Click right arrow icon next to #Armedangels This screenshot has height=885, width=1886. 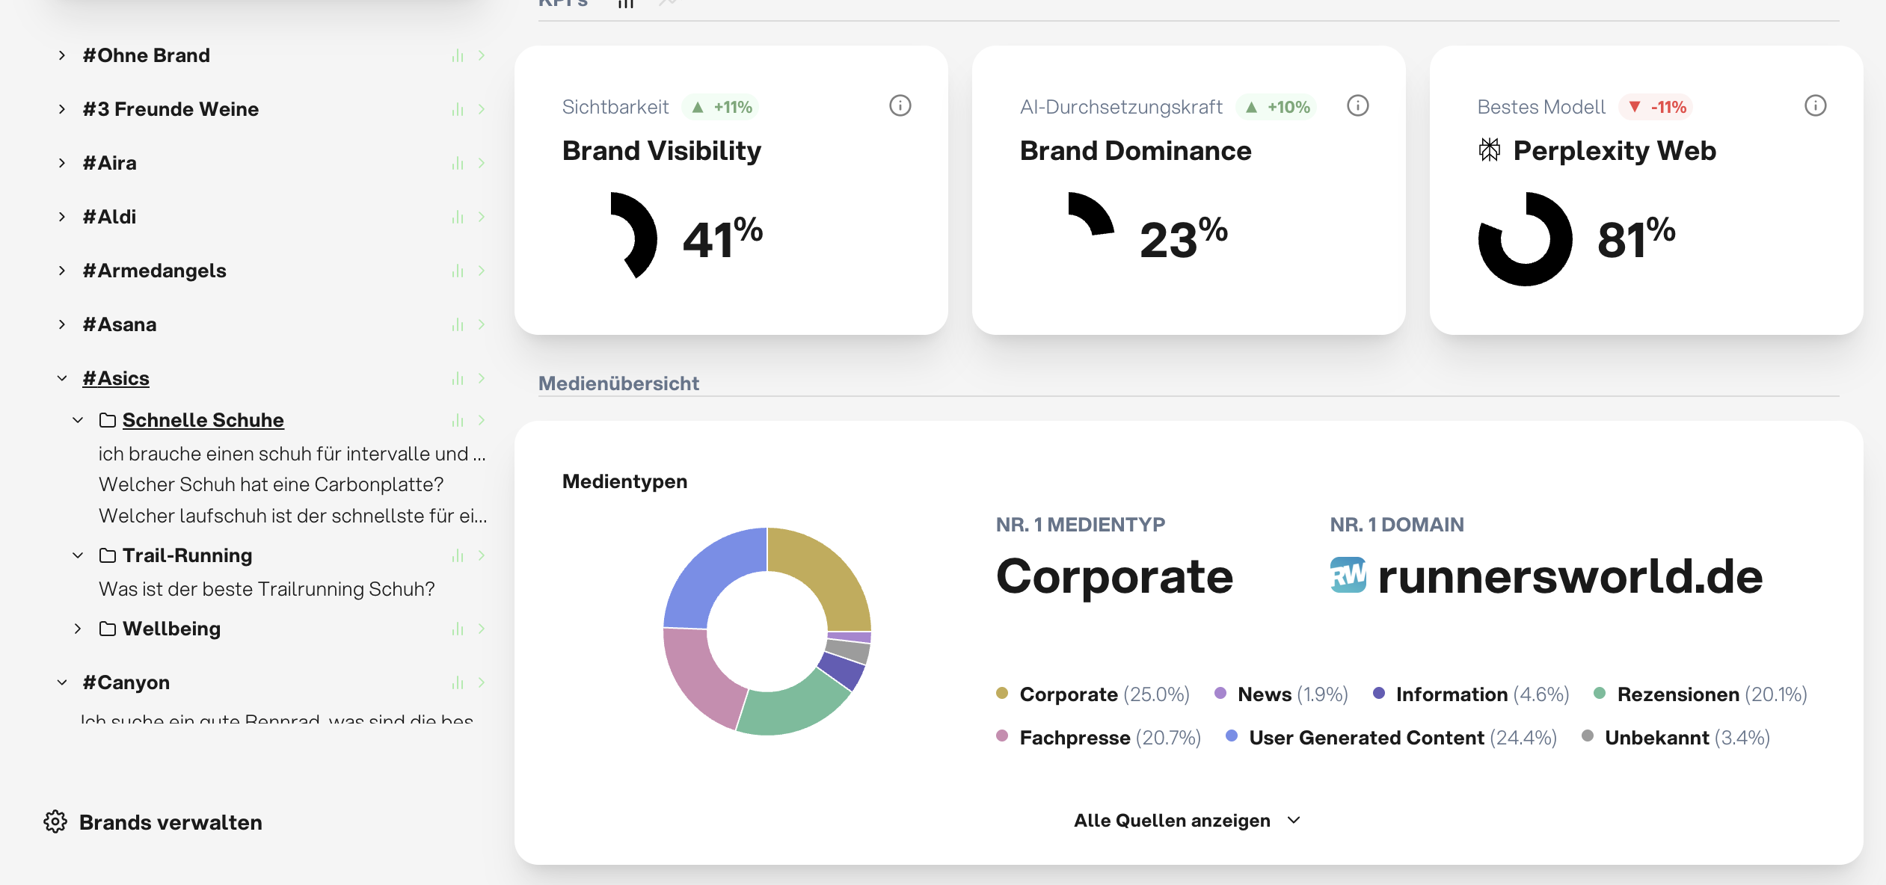click(x=482, y=271)
